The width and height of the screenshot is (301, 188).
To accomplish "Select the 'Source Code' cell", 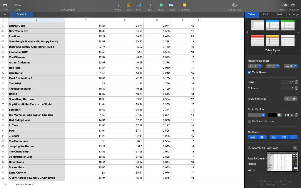I will click(36, 26).
